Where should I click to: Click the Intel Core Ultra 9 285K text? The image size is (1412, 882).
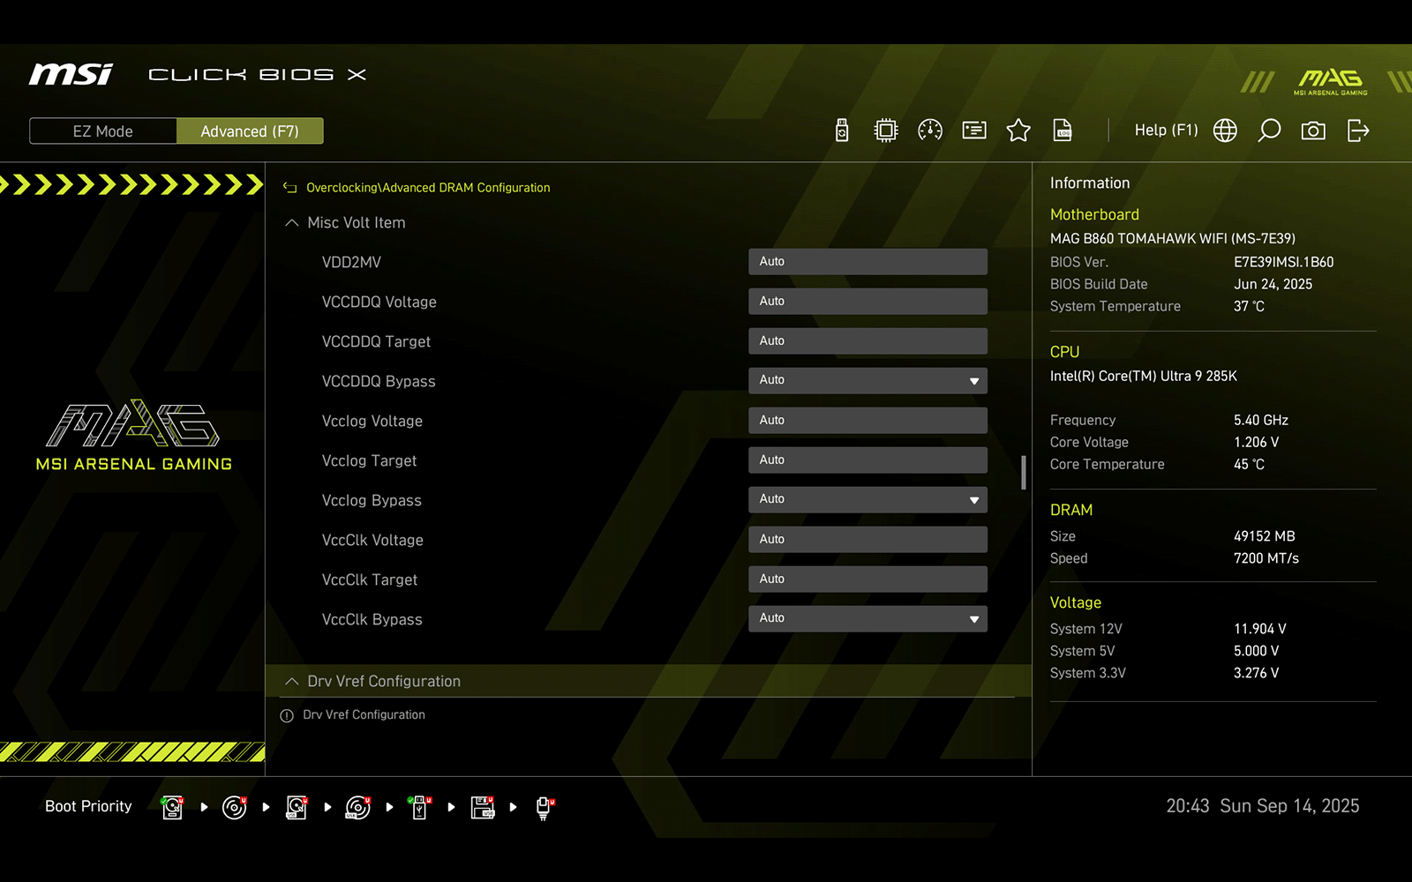click(x=1144, y=376)
